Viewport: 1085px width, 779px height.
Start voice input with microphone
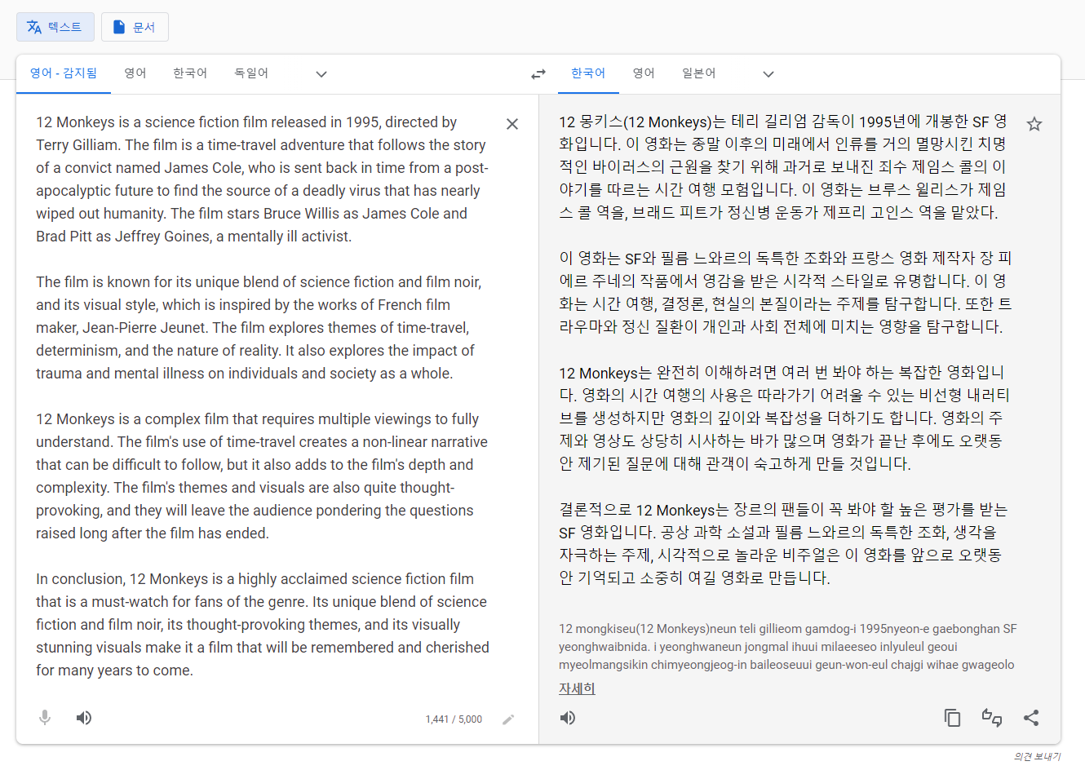45,718
